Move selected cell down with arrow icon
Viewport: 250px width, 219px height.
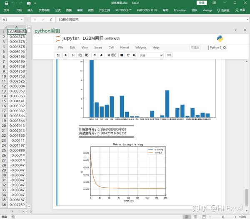[101, 55]
